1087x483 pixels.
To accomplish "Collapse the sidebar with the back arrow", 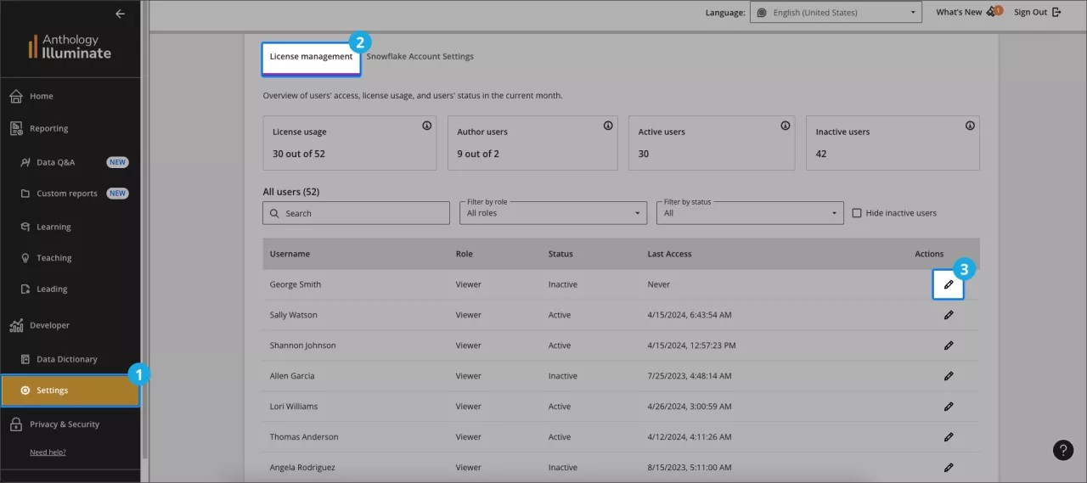I will click(120, 14).
